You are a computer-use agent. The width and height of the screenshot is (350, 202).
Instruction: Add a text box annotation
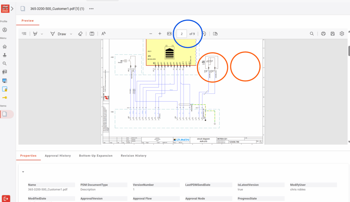(x=92, y=34)
